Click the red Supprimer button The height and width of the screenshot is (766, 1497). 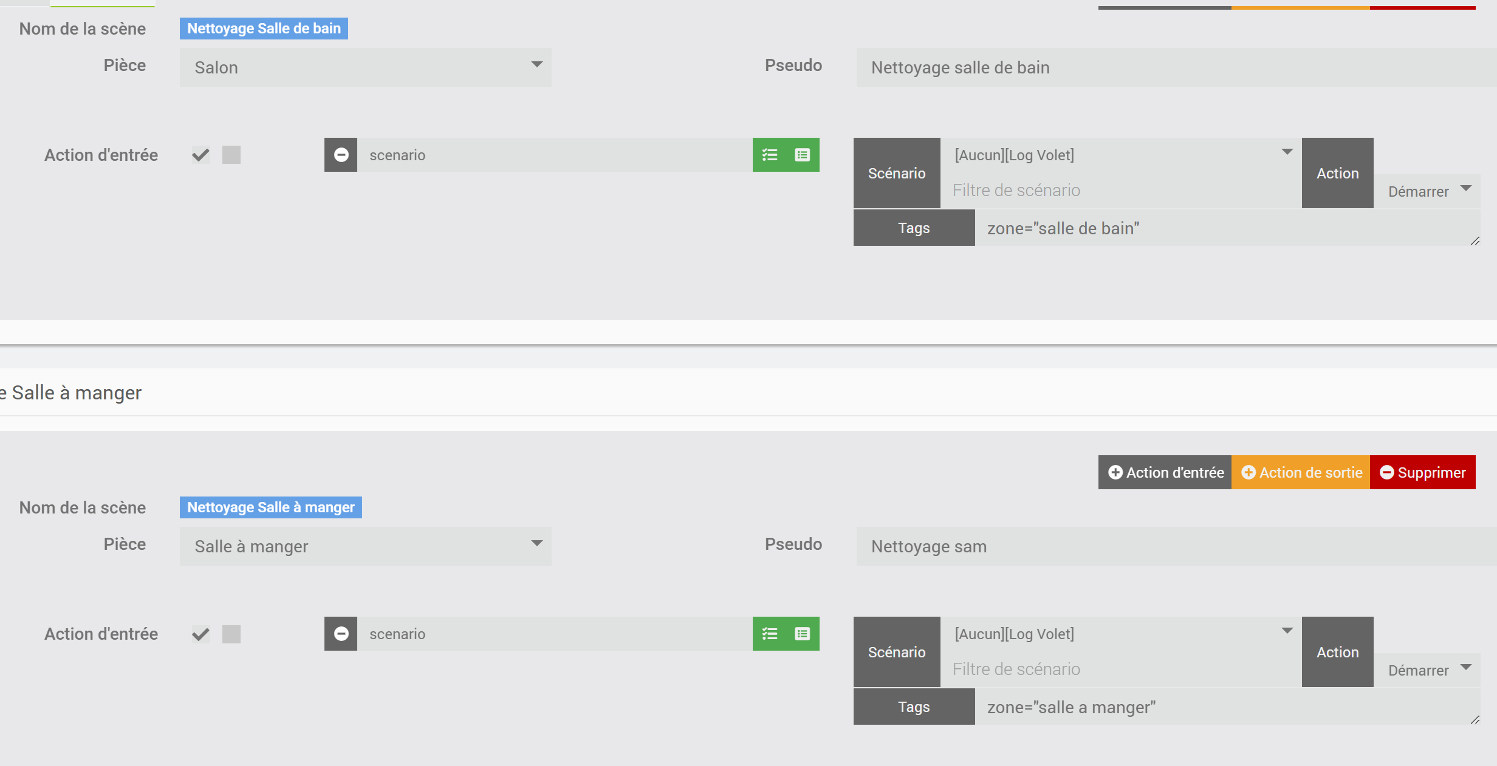1422,472
